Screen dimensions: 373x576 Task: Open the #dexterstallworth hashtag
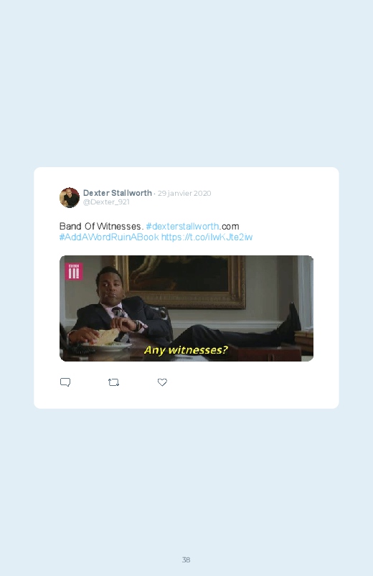(182, 226)
